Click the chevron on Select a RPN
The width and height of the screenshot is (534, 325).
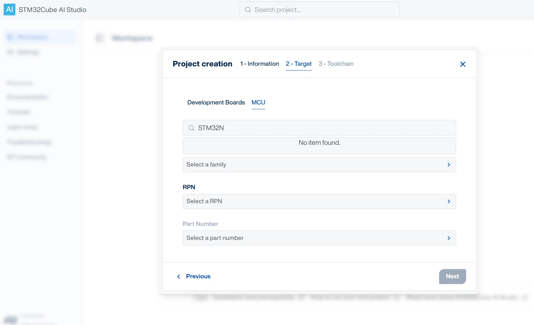[449, 202]
